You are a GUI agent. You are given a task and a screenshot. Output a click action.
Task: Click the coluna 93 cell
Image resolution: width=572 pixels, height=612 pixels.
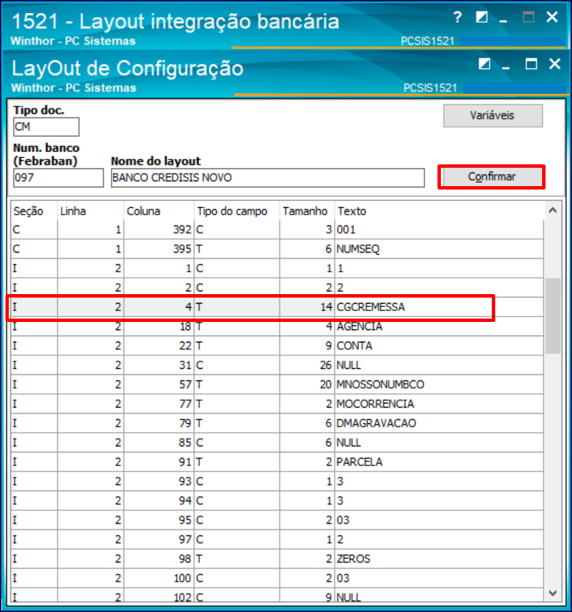159,482
